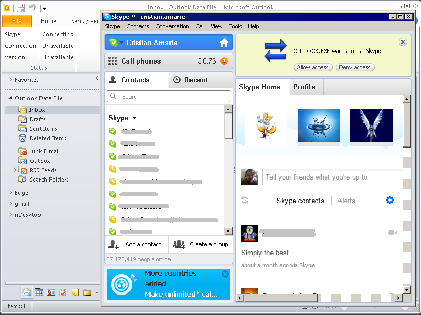Open Calendar view in Outlook navigation bar
This screenshot has width=421, height=315.
[39, 292]
